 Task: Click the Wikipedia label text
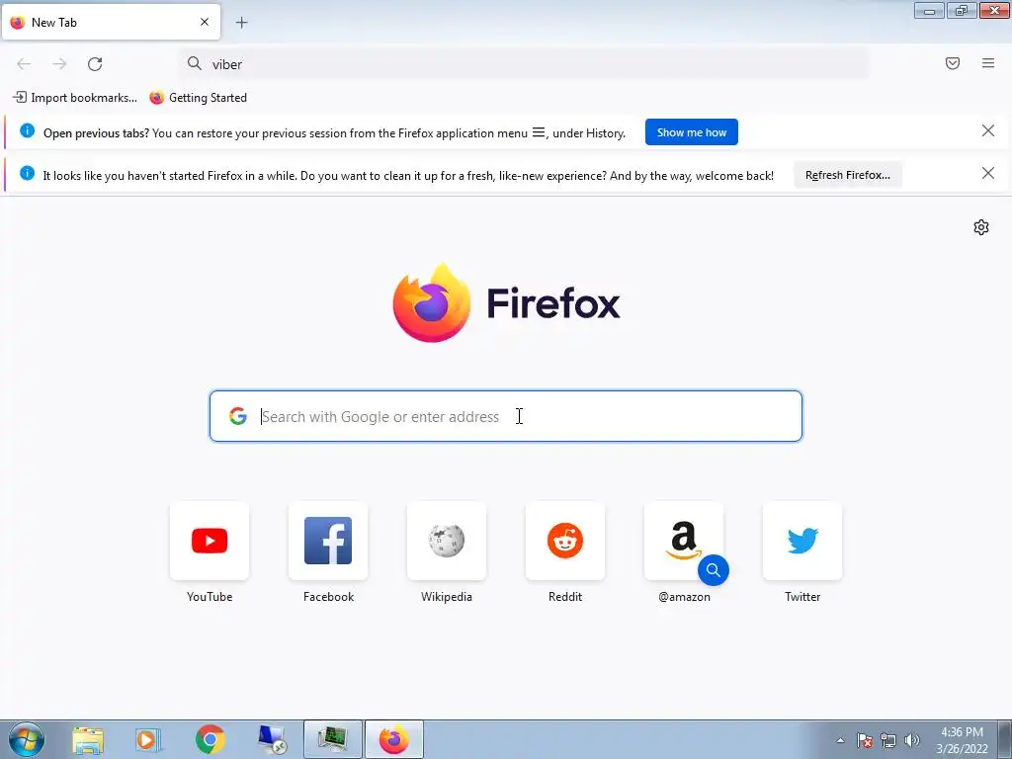447,597
